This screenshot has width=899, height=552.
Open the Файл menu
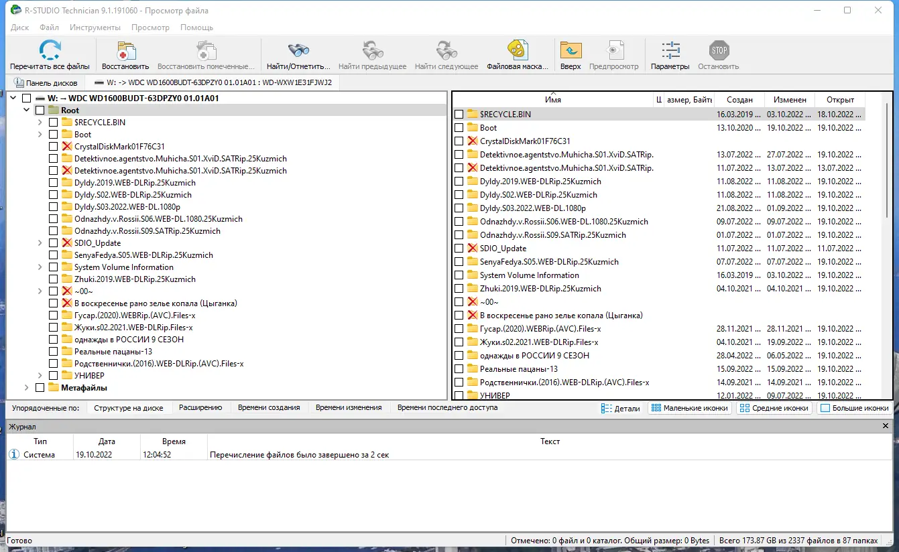tap(49, 27)
